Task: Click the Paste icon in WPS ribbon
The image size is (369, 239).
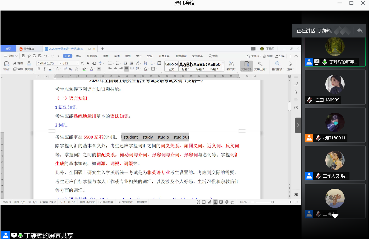Action: pyautogui.click(x=7, y=64)
